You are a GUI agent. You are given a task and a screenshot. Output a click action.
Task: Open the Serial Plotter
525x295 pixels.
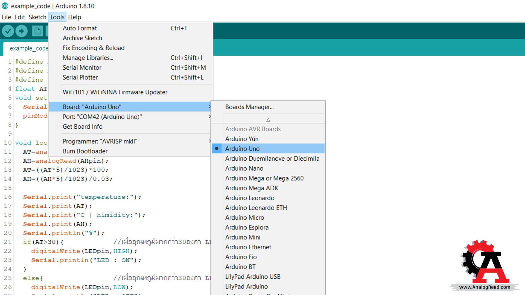(131, 77)
